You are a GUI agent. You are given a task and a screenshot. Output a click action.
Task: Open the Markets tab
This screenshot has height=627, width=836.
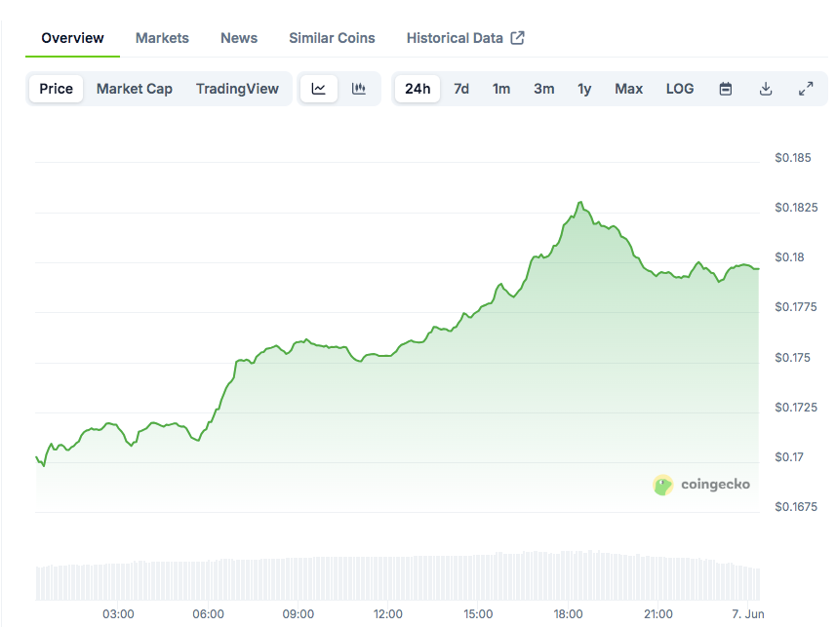pyautogui.click(x=162, y=38)
